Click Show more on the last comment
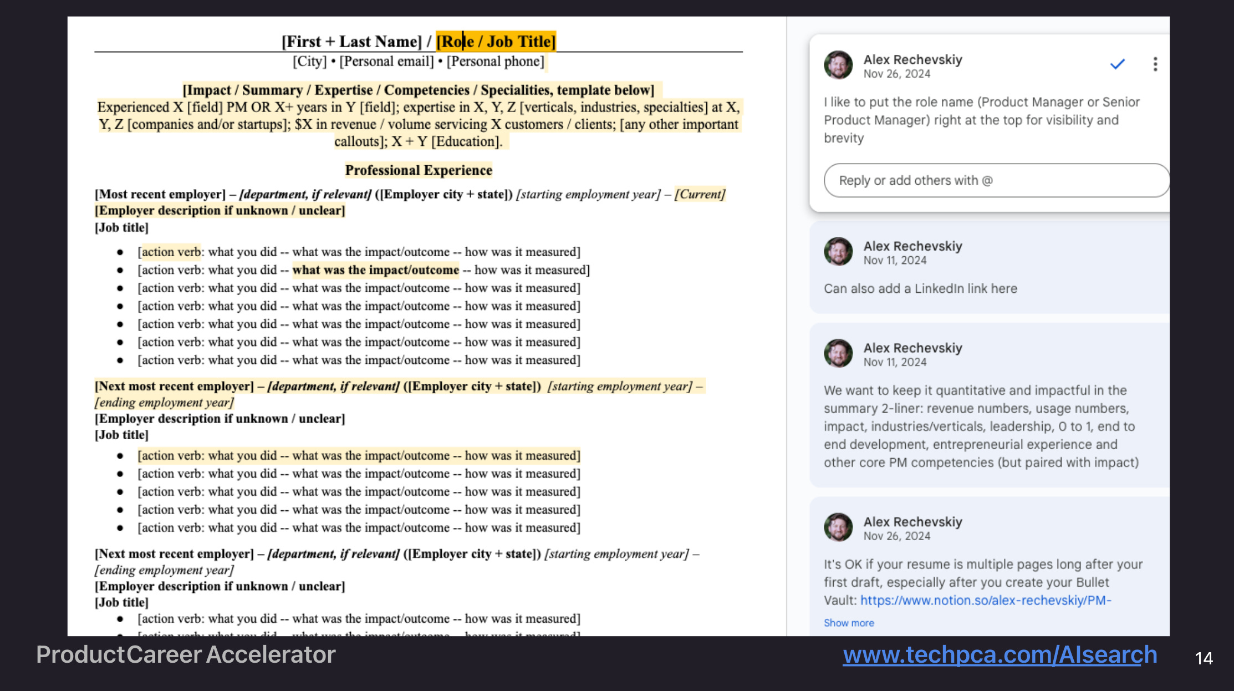The image size is (1234, 691). point(848,623)
